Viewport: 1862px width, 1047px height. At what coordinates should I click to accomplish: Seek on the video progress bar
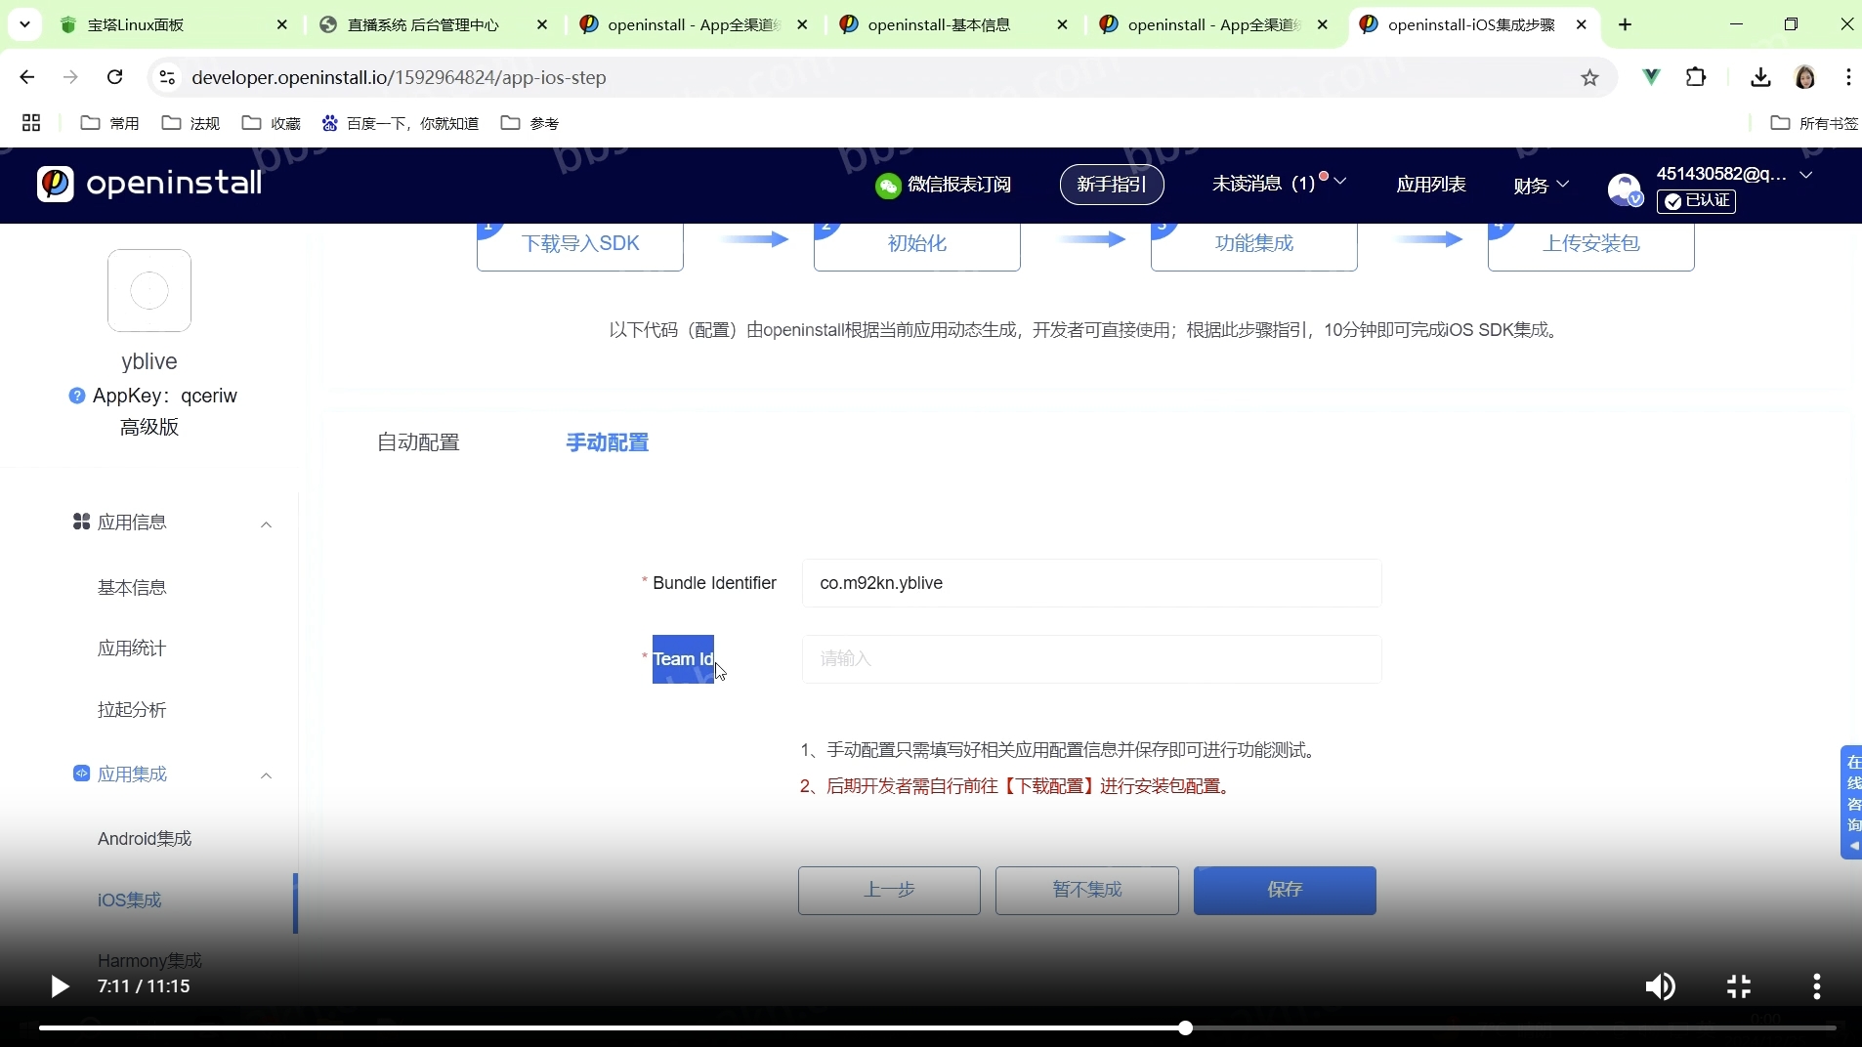[x=938, y=1028]
